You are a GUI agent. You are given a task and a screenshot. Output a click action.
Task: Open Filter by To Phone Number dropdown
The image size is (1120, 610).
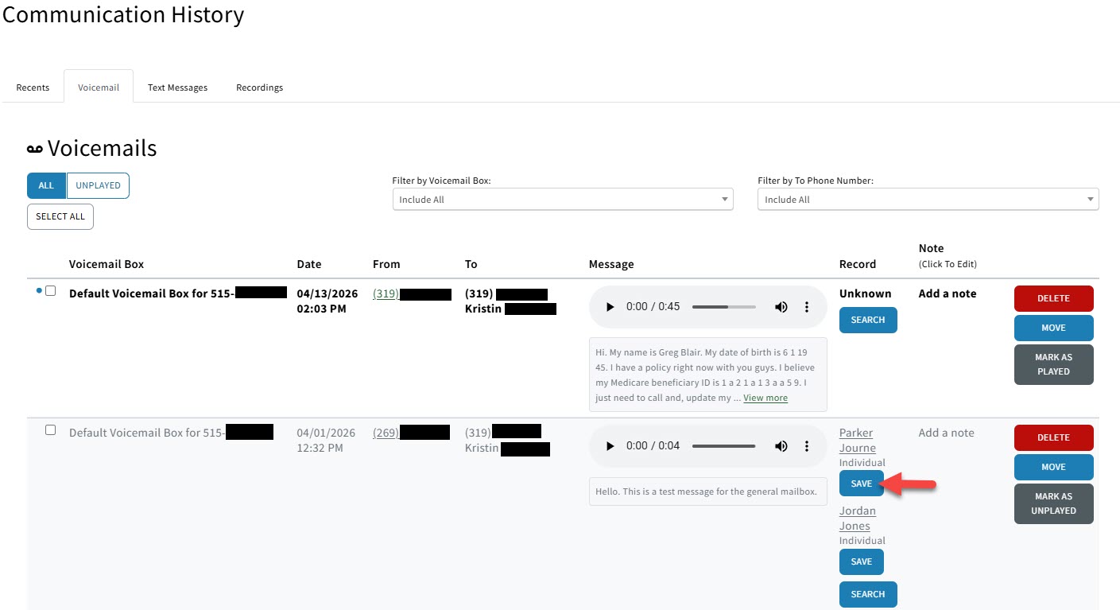(928, 200)
